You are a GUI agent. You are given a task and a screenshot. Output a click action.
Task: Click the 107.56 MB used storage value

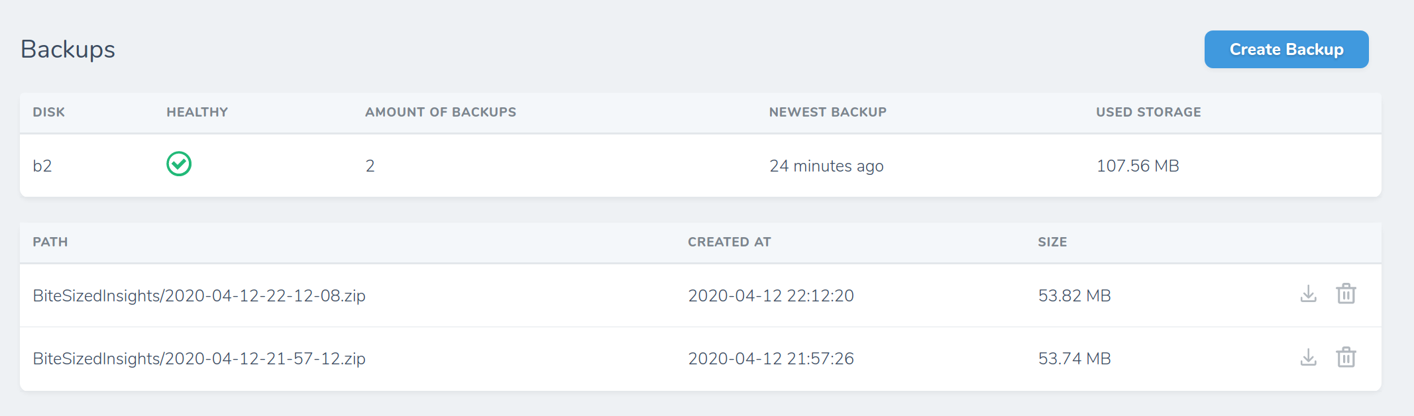(1138, 166)
